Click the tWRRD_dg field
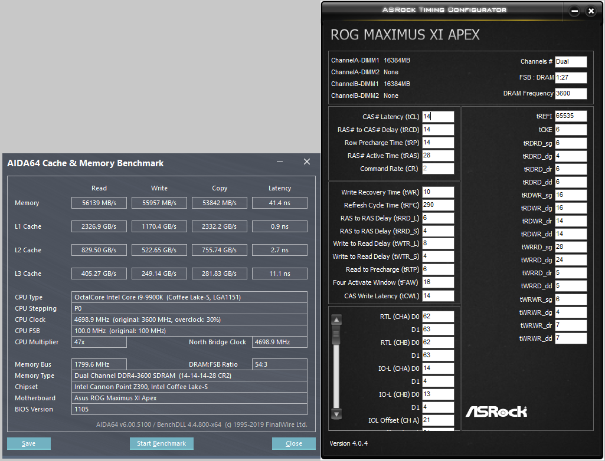Screen dimensions: 605x461 click(571, 260)
